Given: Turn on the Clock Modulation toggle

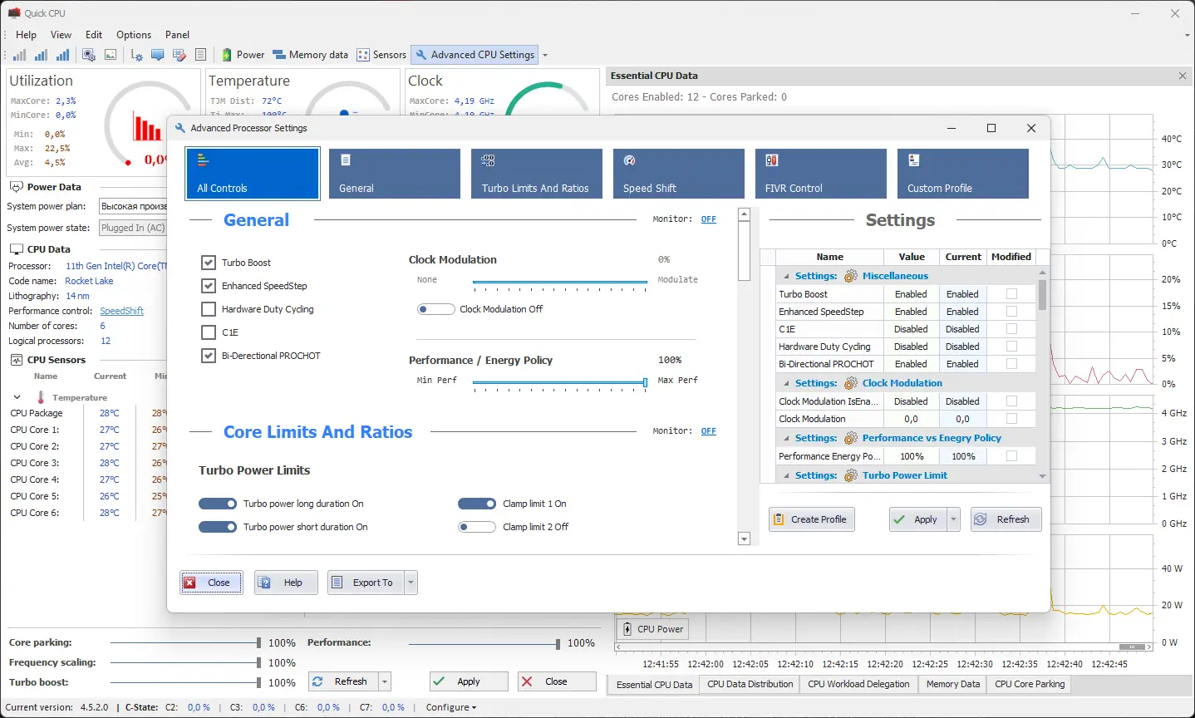Looking at the screenshot, I should [435, 309].
